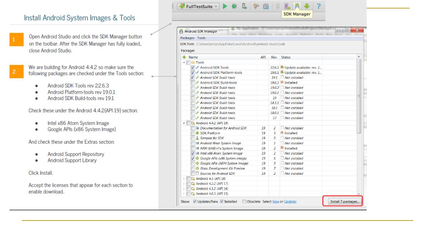Click the ARM EABI v7a System Image icon

[197, 148]
